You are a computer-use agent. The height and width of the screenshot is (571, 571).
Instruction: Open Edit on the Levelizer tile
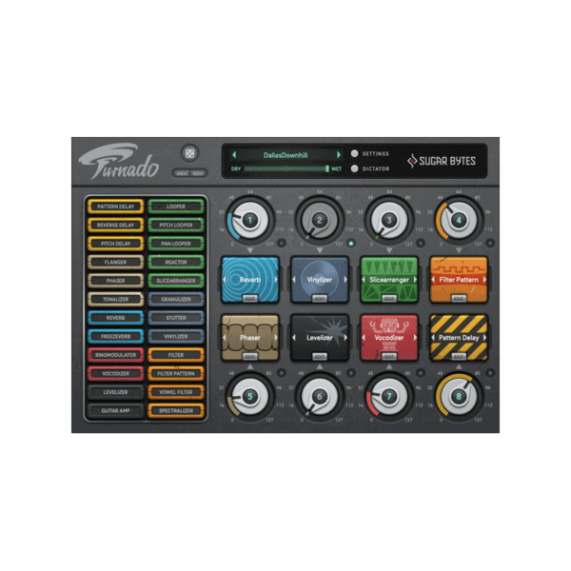click(x=320, y=357)
